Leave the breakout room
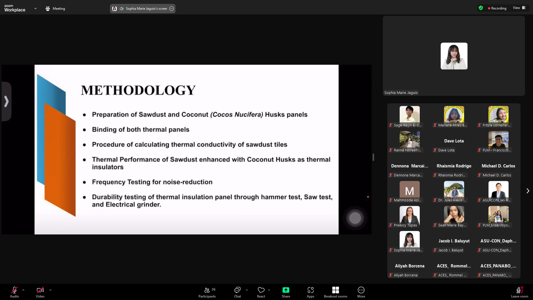 click(x=519, y=292)
